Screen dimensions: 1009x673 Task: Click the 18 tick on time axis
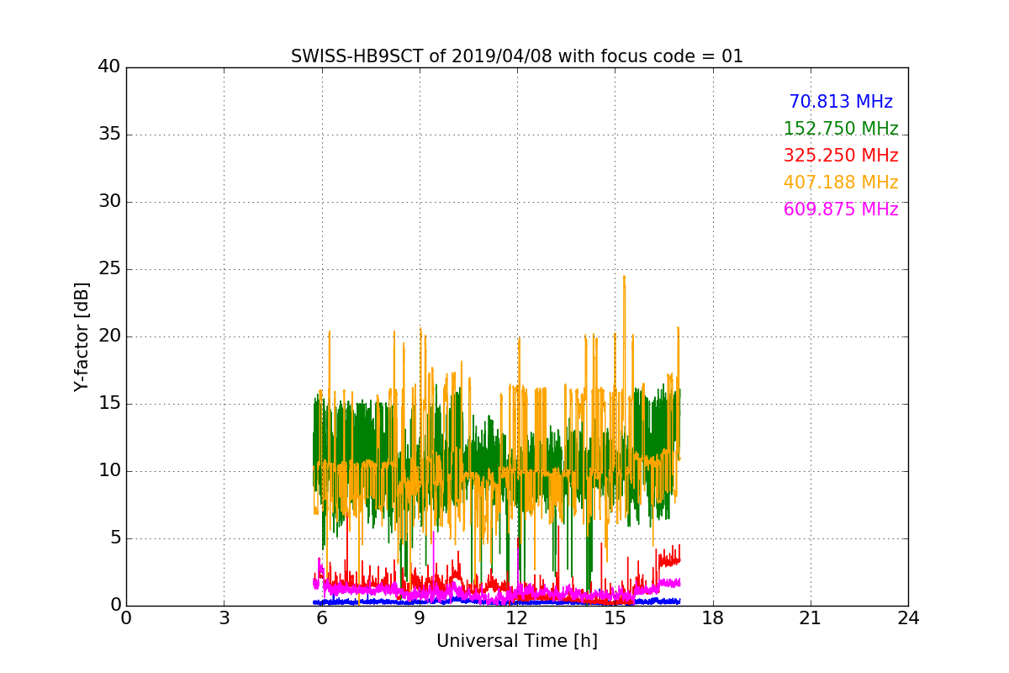(712, 618)
